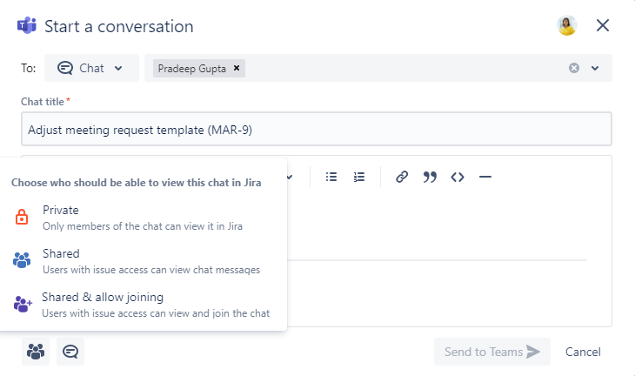This screenshot has height=376, width=635.
Task: Open the partially hidden toolbar dropdown arrow
Action: coord(290,177)
